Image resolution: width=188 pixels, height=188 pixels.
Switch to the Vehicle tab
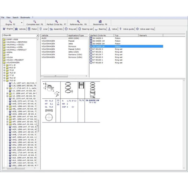click(20, 29)
